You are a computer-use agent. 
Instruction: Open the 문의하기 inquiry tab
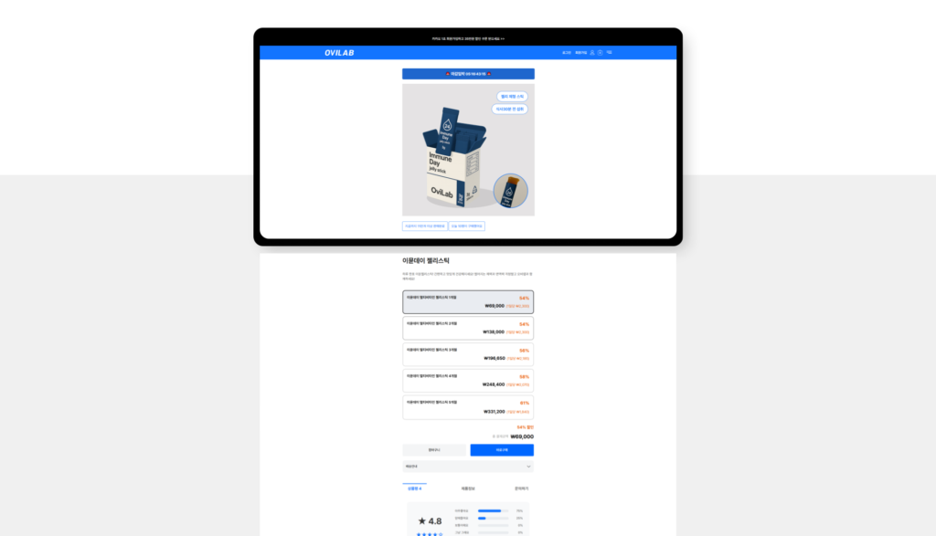pos(521,489)
